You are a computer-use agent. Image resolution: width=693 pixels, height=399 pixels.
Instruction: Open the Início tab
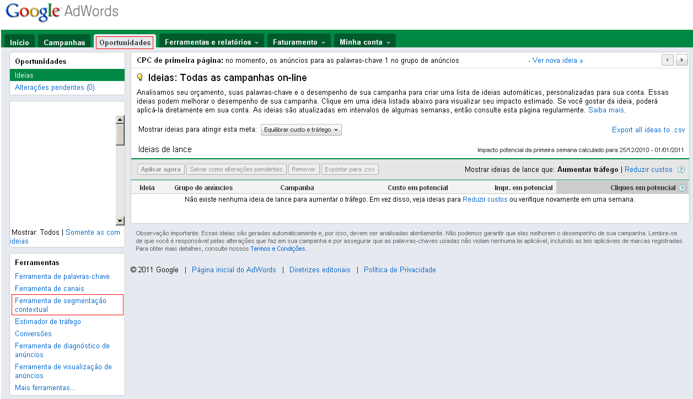coord(20,42)
